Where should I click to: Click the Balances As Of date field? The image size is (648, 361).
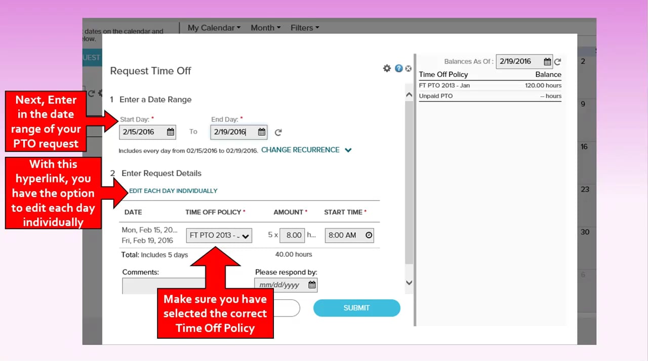coord(524,62)
